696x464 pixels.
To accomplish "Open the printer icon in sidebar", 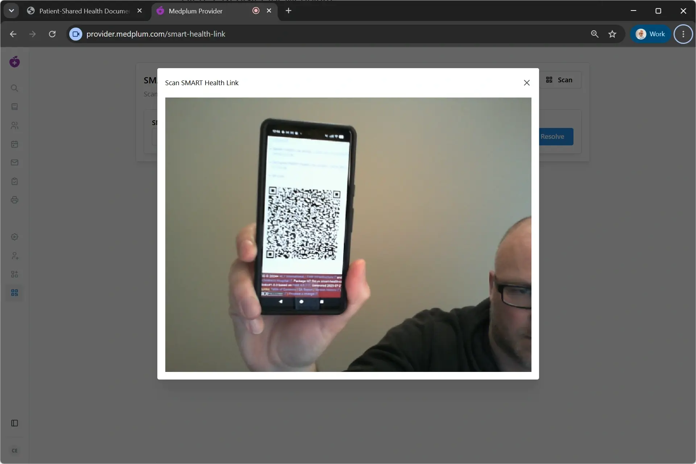I will (14, 200).
